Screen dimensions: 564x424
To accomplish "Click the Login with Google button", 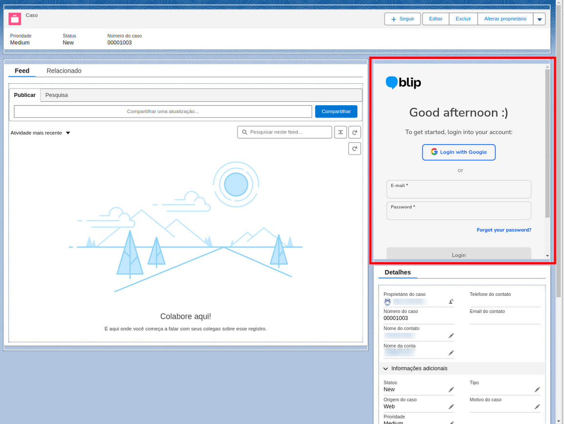I will click(x=459, y=152).
